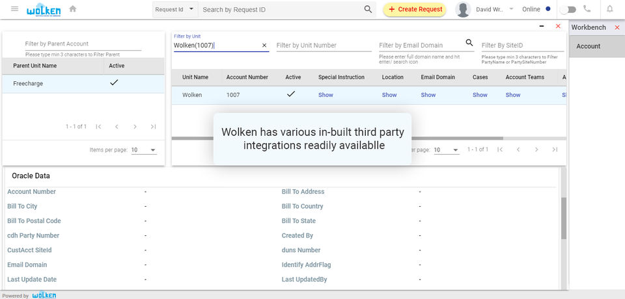Focus the Filter By SiteID field
The height and width of the screenshot is (299, 625).
coord(523,45)
